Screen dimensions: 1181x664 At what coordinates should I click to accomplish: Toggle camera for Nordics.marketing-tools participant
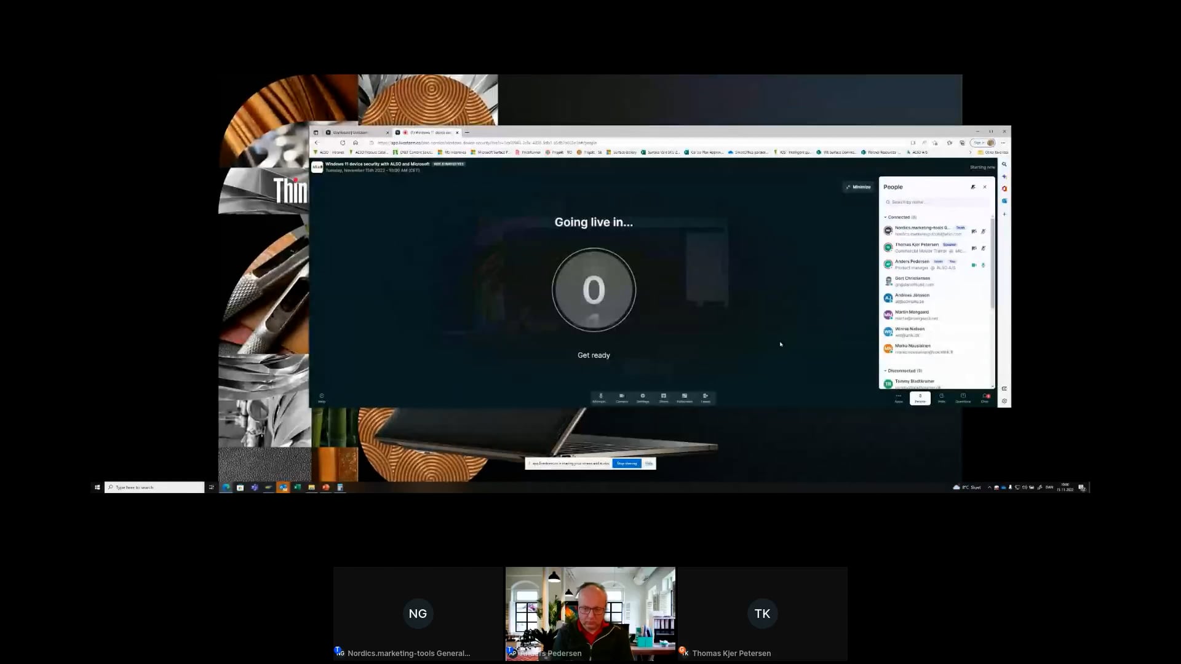coord(974,231)
